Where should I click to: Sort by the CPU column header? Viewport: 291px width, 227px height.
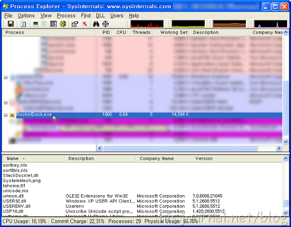pos(120,32)
